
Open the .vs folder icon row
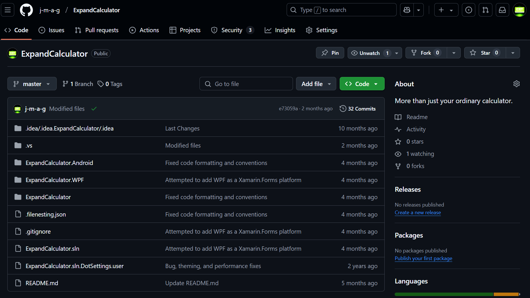[x=18, y=146]
